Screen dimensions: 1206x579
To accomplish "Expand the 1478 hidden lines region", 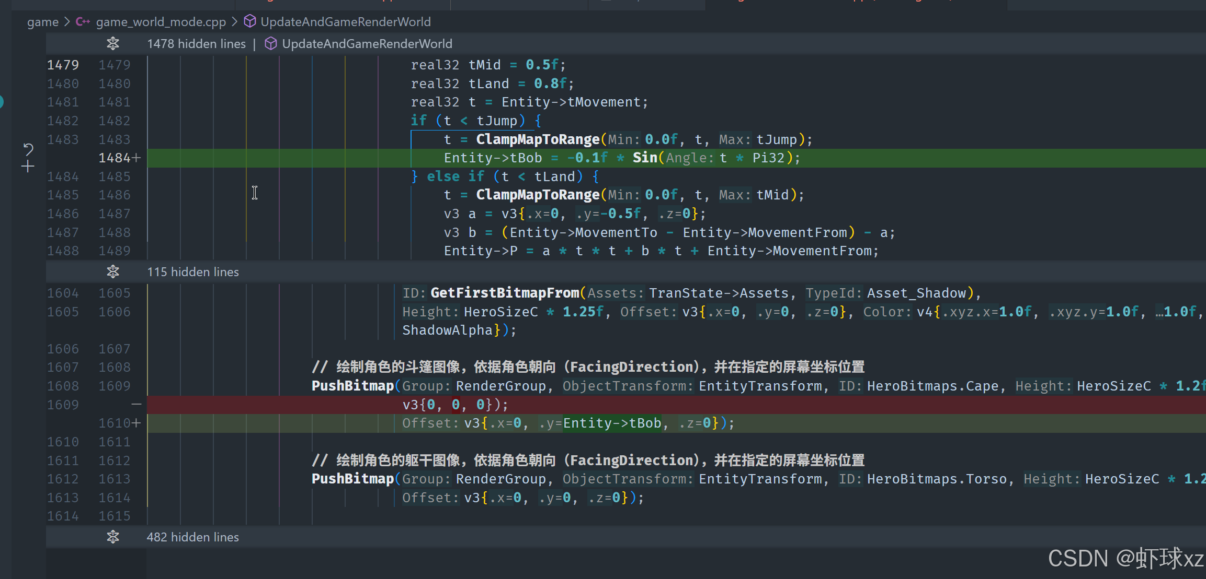I will pos(113,44).
